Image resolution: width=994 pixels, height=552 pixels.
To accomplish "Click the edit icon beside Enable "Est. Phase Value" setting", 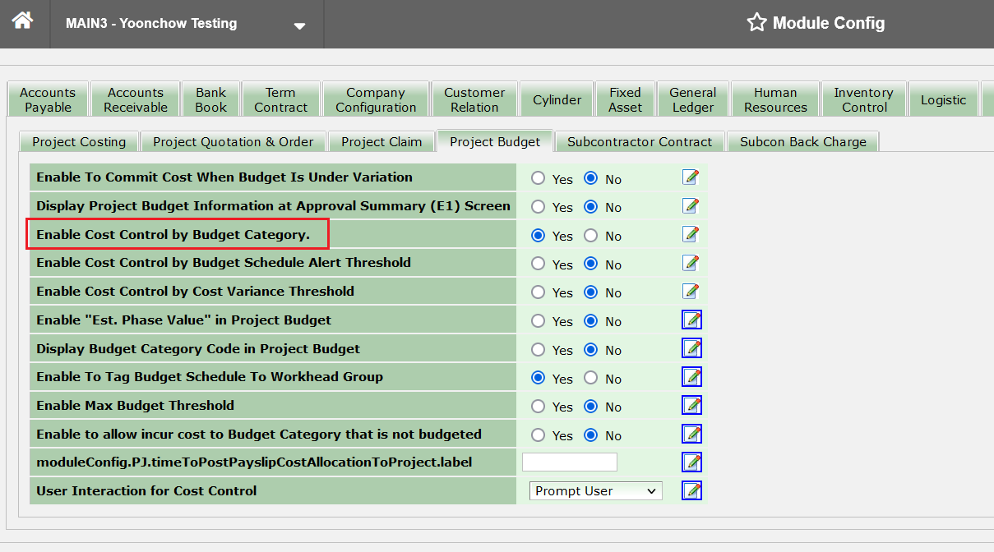I will tap(691, 320).
